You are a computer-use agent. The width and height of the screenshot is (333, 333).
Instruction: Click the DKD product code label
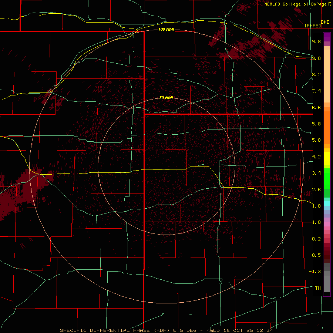pos(325,22)
